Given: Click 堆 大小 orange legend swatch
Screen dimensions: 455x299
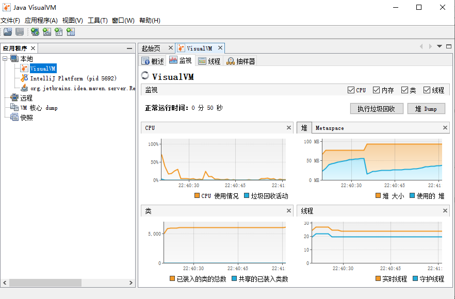Looking at the screenshot, I should (x=378, y=195).
